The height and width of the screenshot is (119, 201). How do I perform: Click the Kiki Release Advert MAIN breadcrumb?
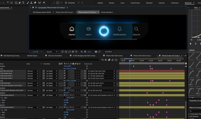click(x=41, y=12)
